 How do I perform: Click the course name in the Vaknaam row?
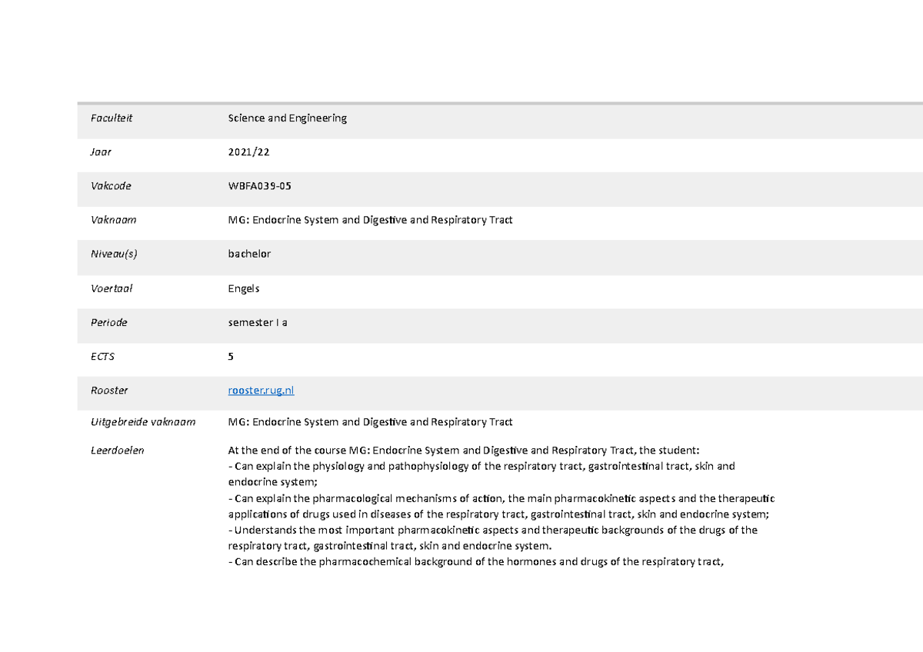coord(370,220)
